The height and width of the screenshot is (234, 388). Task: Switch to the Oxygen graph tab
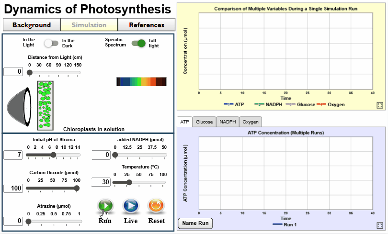coord(250,122)
